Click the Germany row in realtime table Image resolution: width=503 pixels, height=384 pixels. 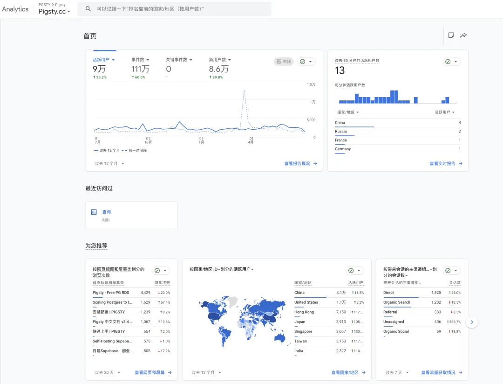click(x=398, y=149)
